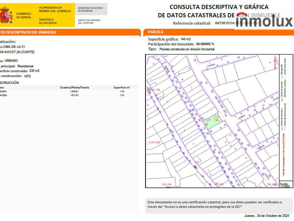The image size is (294, 221).
Task: Click the Gobierno de España logo text
Action: pyautogui.click(x=24, y=15)
